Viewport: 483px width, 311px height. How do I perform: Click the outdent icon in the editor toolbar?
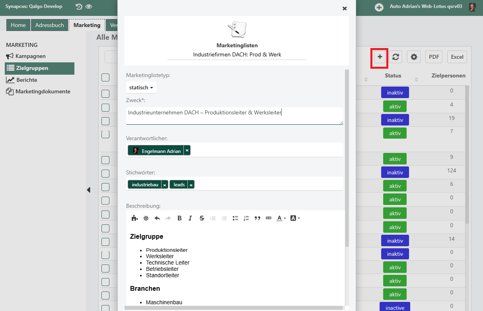point(213,218)
